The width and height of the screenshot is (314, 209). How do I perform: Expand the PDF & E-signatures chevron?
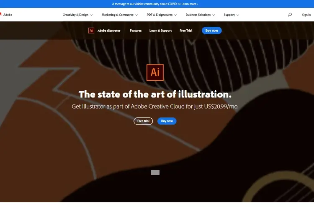coord(175,15)
